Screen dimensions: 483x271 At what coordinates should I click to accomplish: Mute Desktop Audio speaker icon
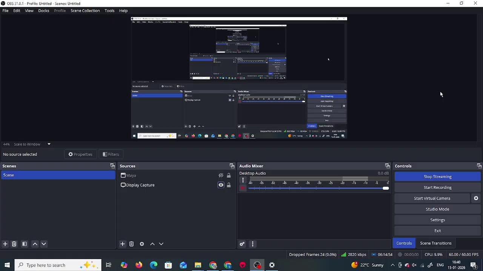(243, 188)
